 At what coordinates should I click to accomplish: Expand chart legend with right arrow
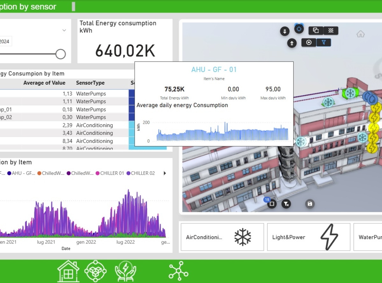[x=165, y=173]
